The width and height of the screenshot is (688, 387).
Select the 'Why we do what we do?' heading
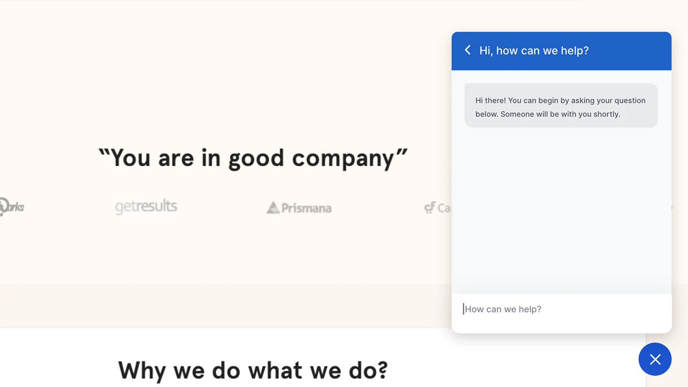(x=253, y=370)
